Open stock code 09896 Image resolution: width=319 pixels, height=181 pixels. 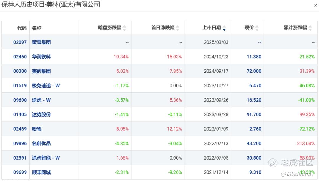tap(20, 143)
